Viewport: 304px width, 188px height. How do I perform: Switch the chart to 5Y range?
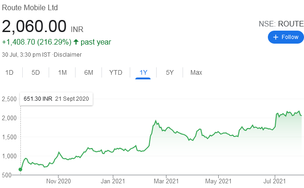tap(170, 72)
